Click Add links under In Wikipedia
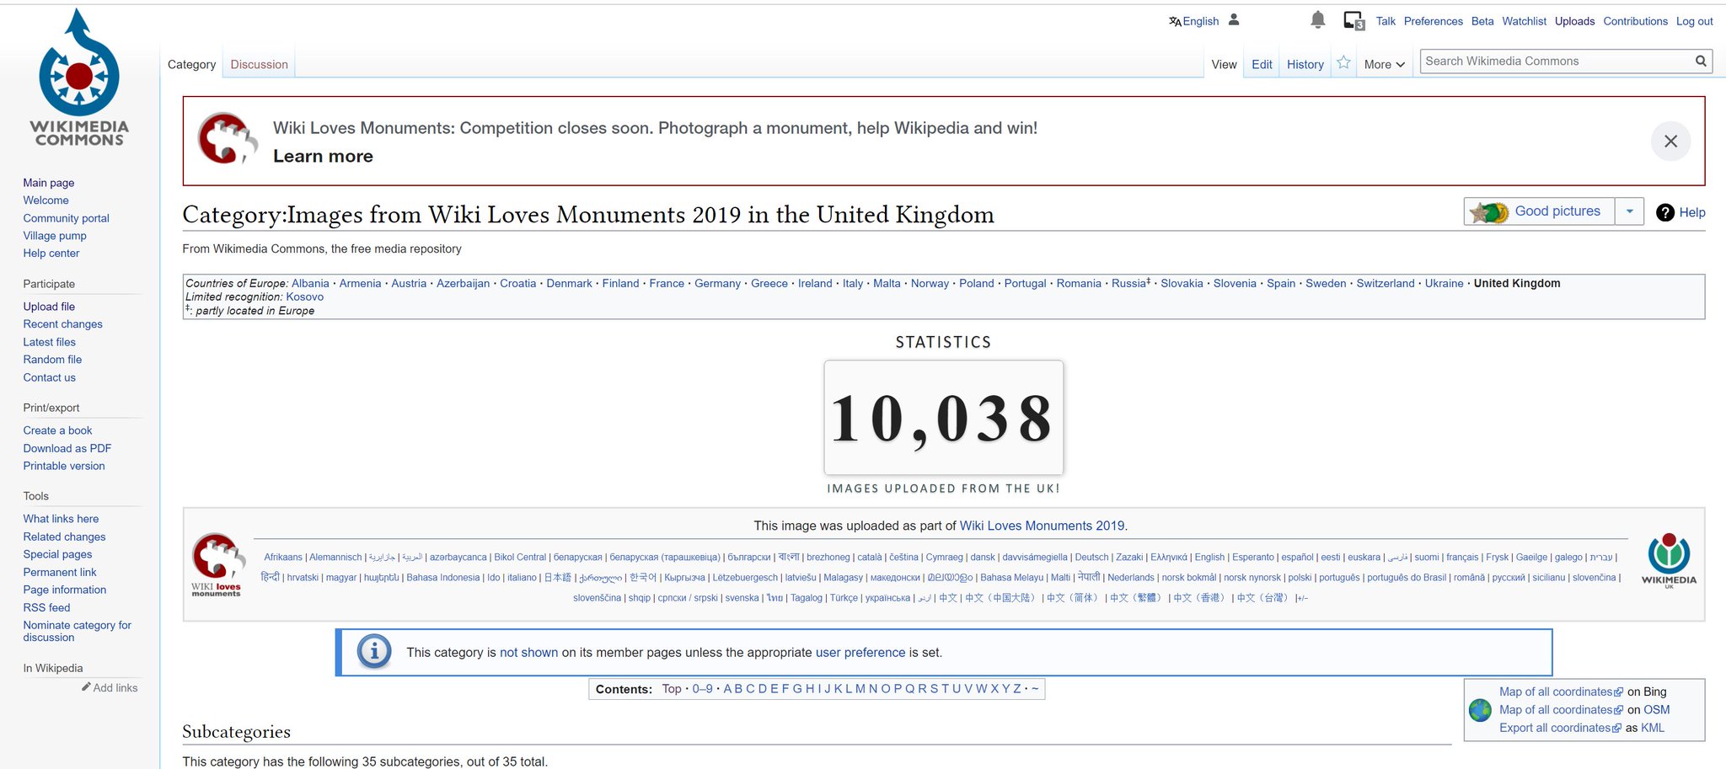 coord(115,688)
